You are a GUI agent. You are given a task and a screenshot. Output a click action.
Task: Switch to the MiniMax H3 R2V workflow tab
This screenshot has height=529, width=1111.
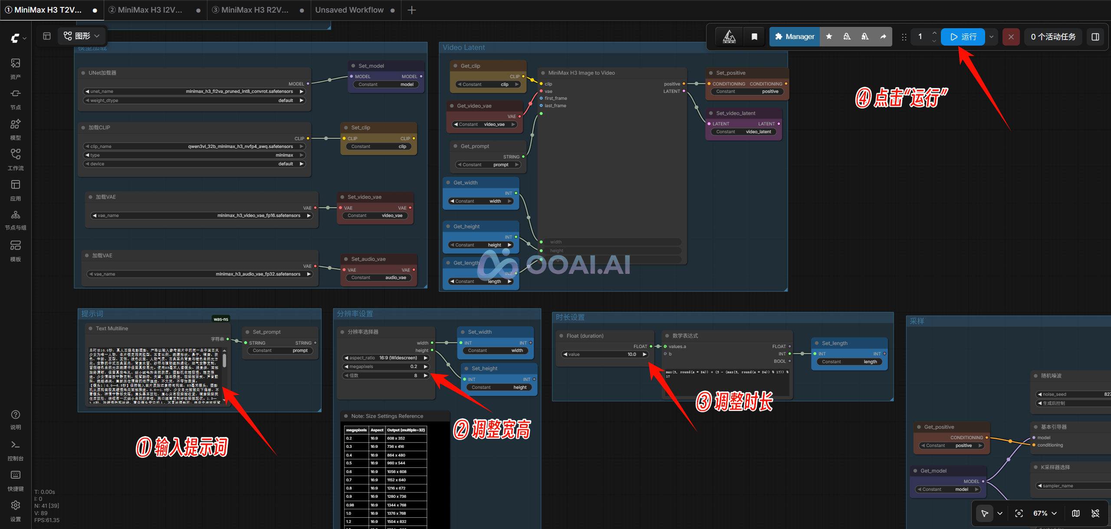[259, 10]
